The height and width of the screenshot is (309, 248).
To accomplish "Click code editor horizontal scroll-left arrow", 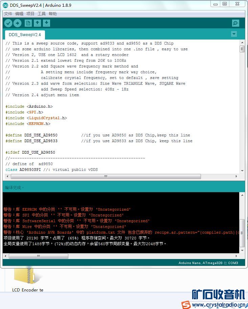I will (x=7, y=176).
